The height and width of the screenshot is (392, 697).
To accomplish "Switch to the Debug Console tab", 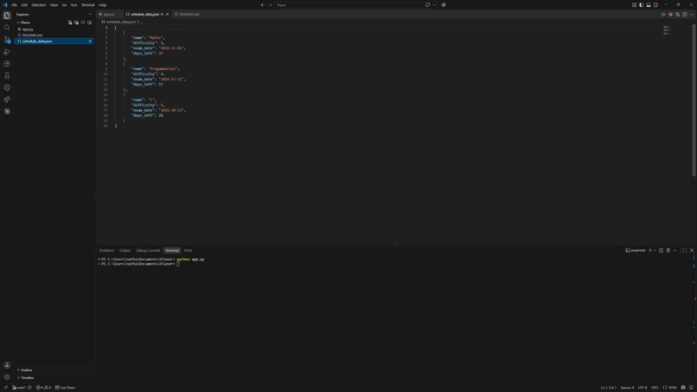I will (x=148, y=250).
